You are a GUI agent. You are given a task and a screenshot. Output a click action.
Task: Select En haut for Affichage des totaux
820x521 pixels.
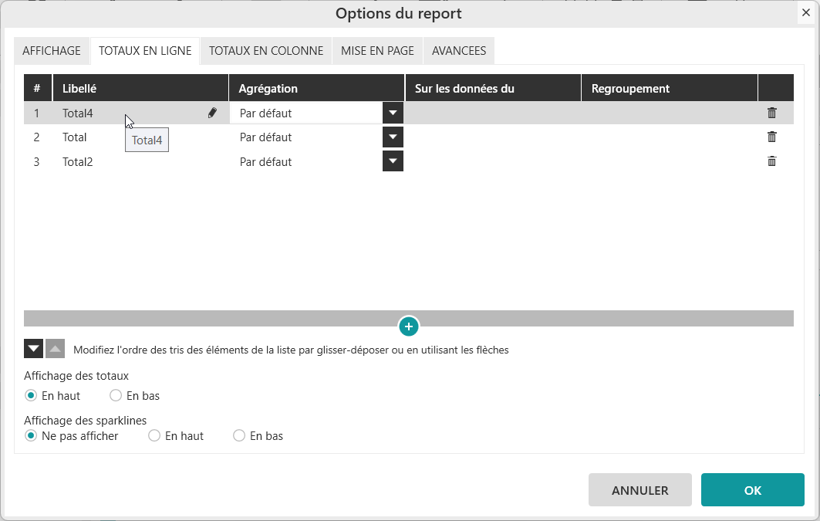tap(31, 395)
